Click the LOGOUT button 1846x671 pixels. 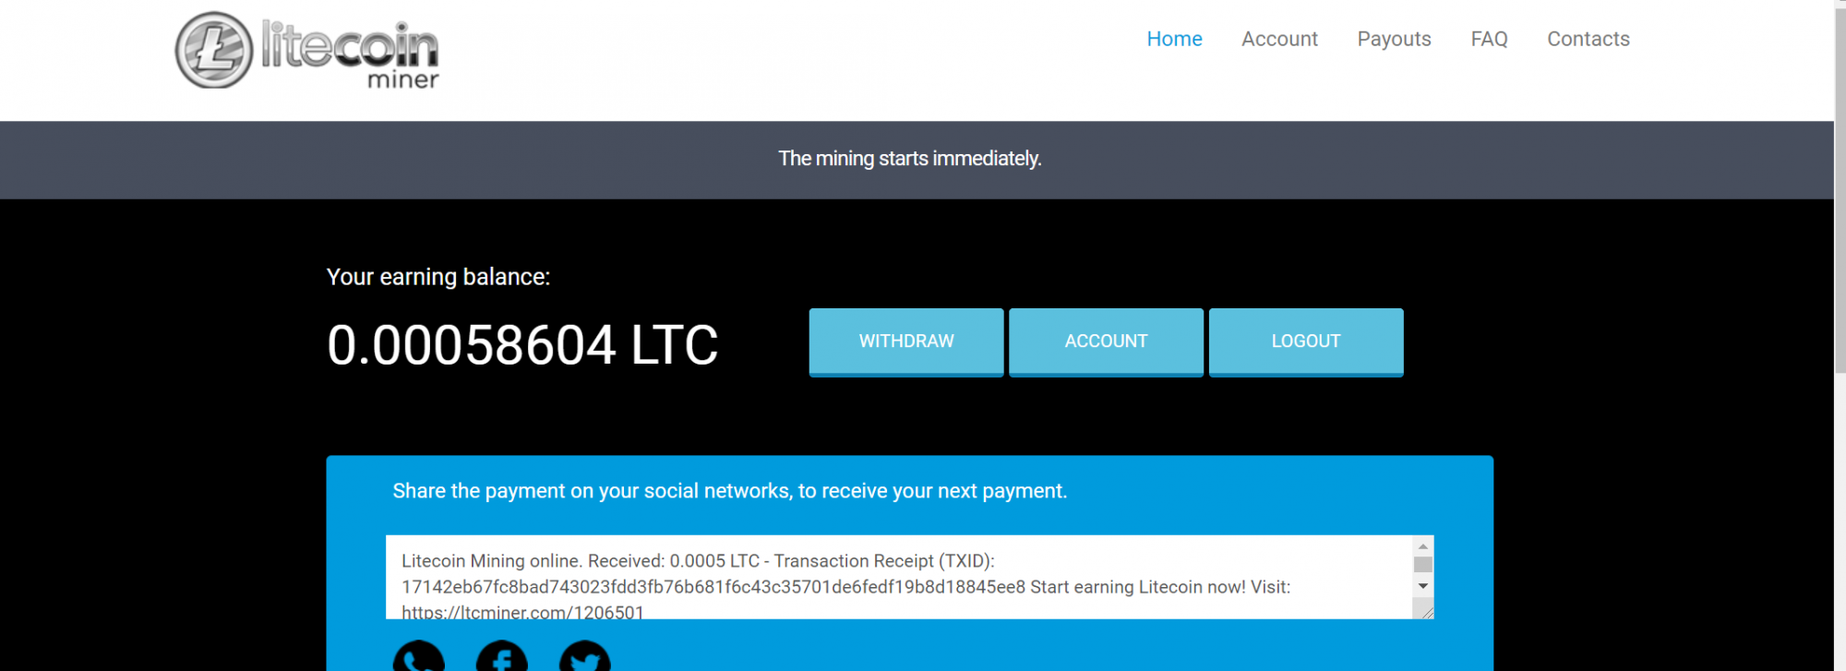point(1306,341)
